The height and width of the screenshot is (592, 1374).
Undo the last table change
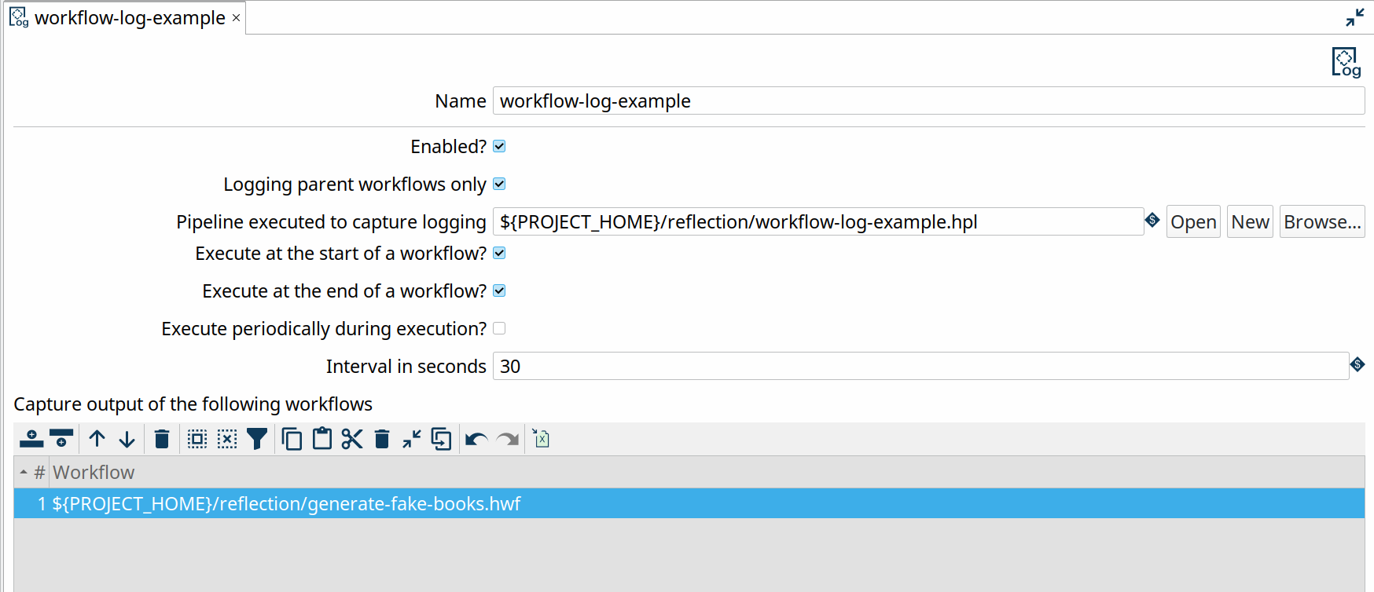pyautogui.click(x=476, y=438)
